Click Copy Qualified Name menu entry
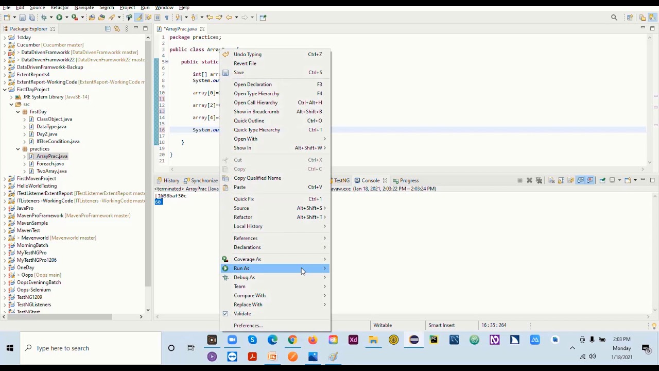659x371 pixels. pyautogui.click(x=275, y=178)
